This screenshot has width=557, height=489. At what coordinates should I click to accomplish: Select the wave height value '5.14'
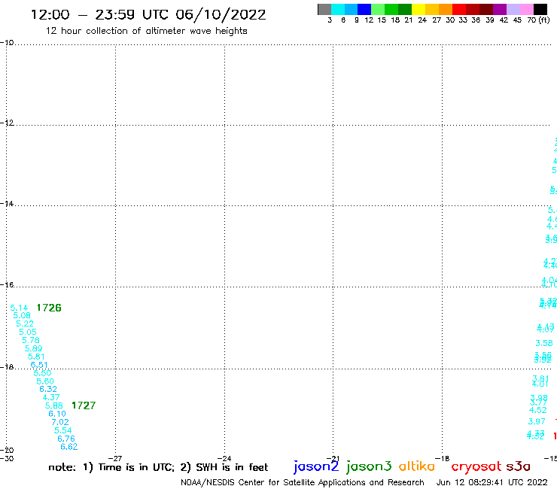click(x=19, y=308)
